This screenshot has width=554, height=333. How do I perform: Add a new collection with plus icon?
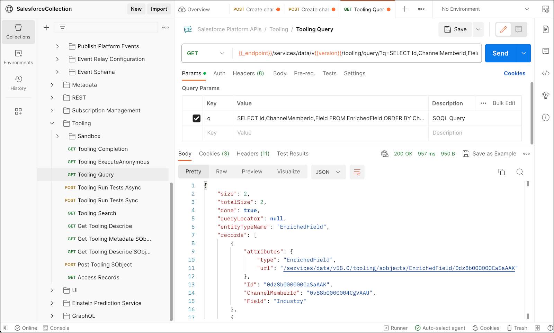click(46, 27)
